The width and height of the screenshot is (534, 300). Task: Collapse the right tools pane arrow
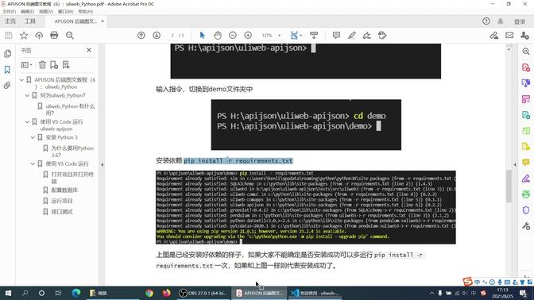515,164
